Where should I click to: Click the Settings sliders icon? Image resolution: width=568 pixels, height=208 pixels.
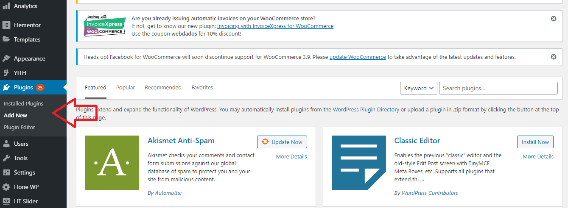[x=6, y=172]
